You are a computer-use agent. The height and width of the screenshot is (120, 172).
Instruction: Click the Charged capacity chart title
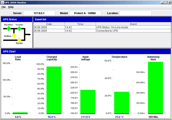tap(52, 58)
